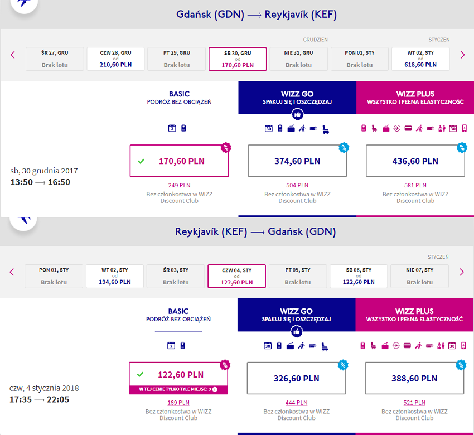
Task: Select the NIE 07, STY date tab
Action: coord(419,276)
